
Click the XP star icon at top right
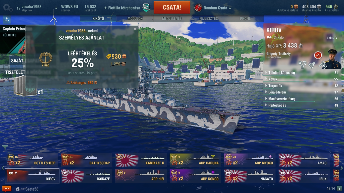tap(336, 7)
